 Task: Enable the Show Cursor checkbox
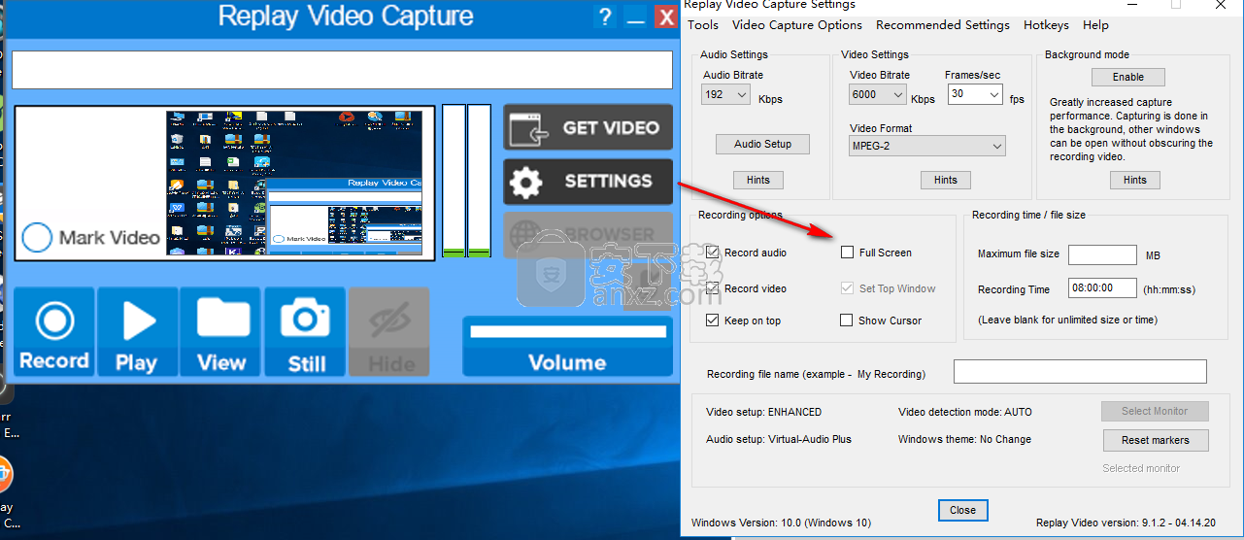(x=847, y=321)
